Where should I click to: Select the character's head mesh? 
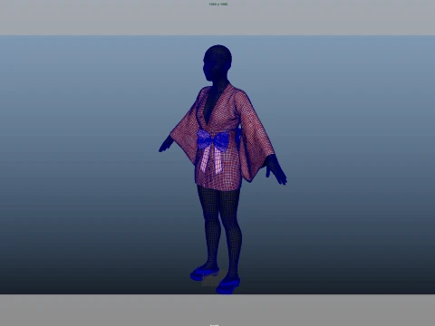tap(217, 62)
